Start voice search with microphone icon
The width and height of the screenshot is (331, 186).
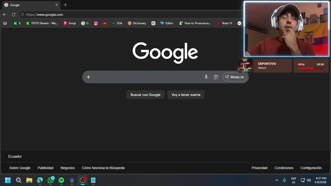point(206,77)
